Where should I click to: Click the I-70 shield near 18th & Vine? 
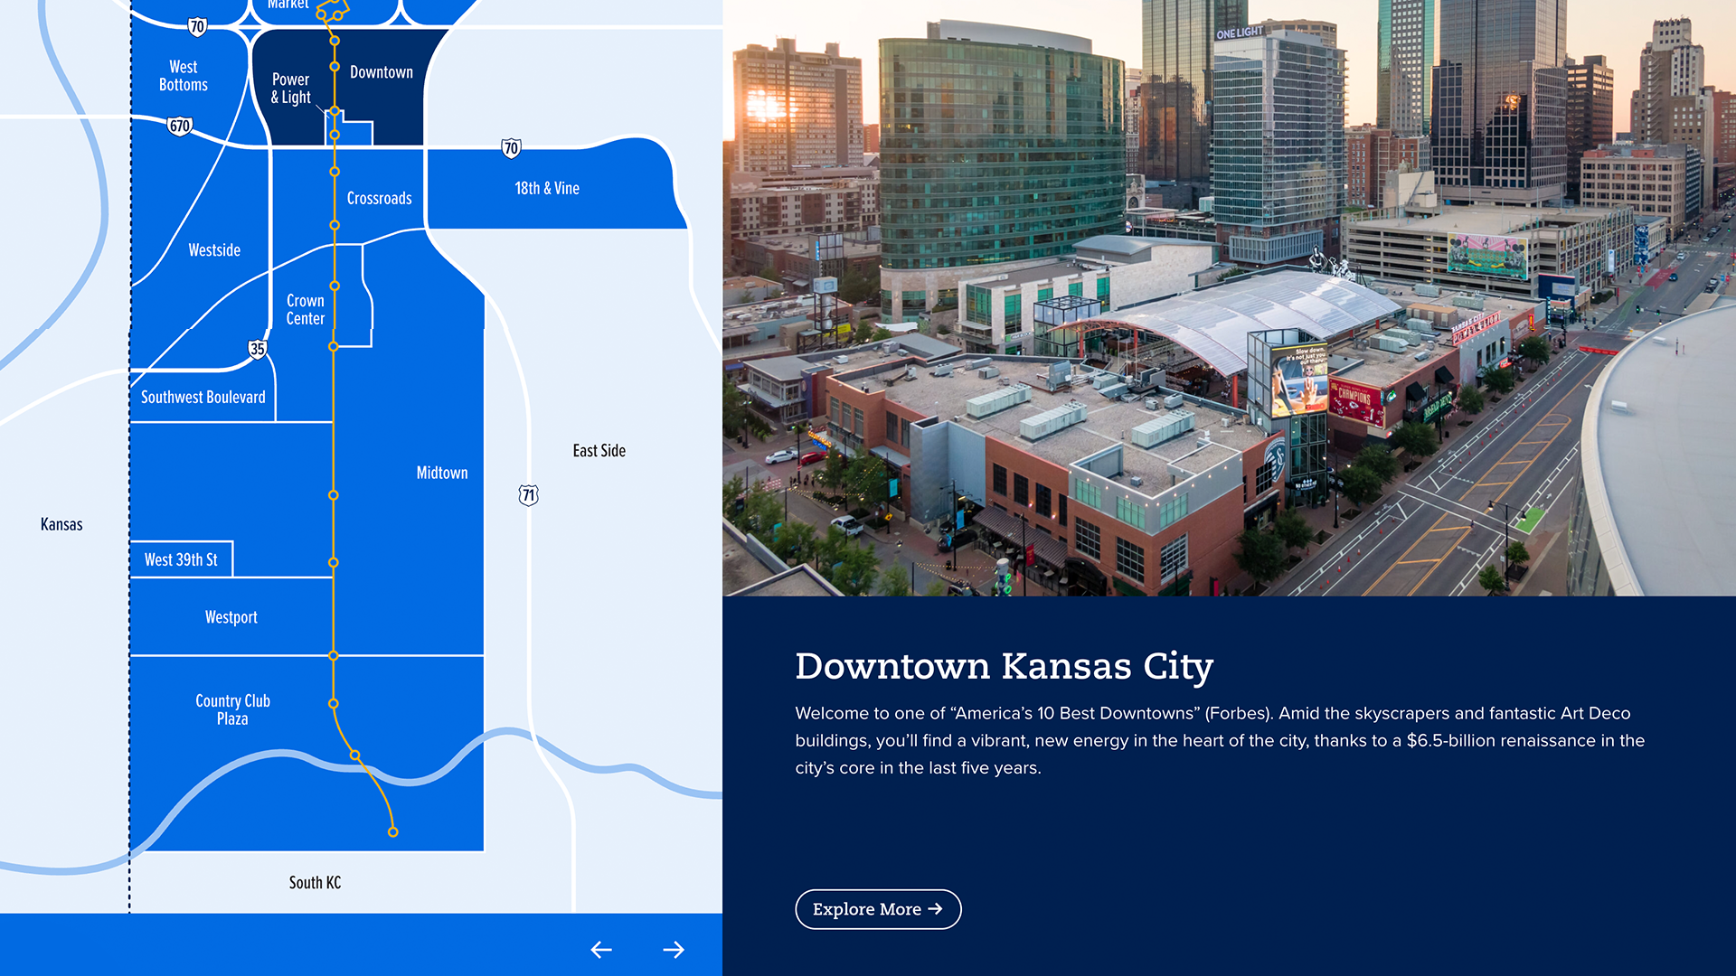(x=511, y=148)
